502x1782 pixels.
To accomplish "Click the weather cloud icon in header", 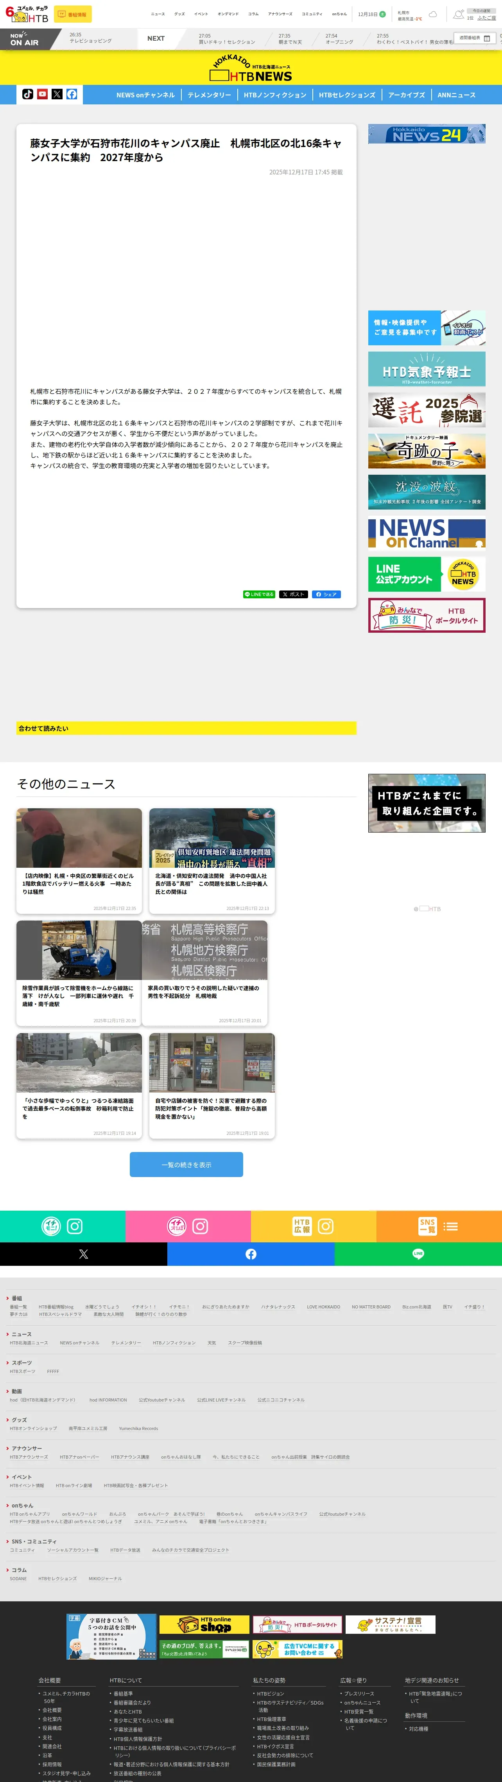I will 433,14.
